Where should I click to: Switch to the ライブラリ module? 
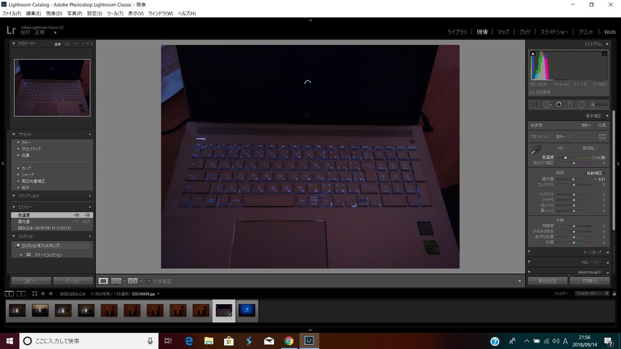point(456,32)
